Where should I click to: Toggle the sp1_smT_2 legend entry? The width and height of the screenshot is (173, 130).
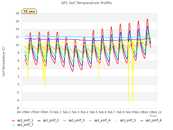[48, 120]
